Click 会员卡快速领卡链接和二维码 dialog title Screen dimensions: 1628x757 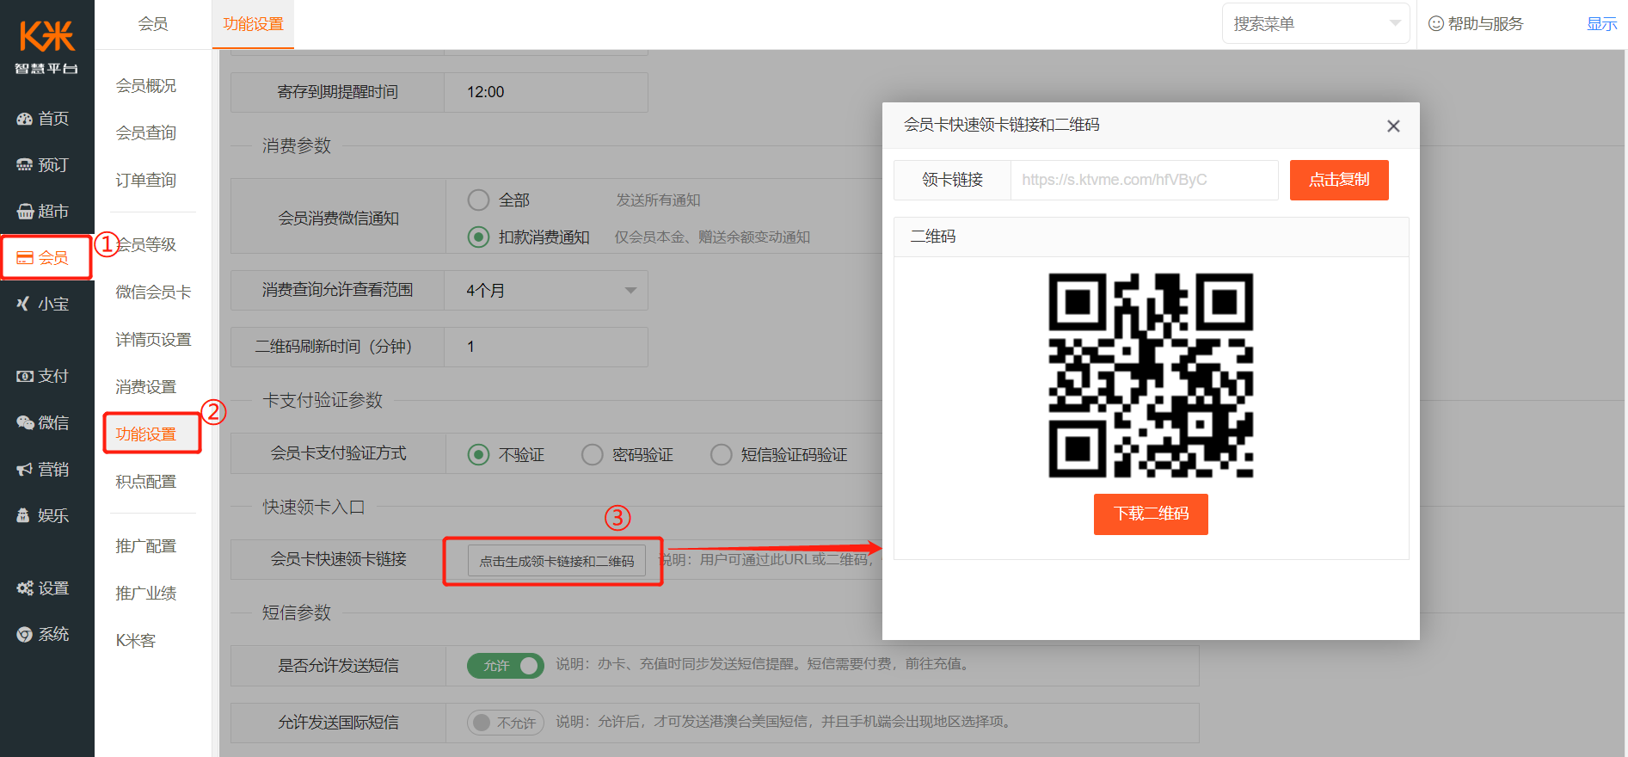(x=1001, y=125)
